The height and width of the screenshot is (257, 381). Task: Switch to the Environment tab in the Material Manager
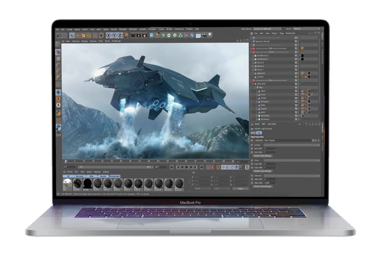coord(115,175)
